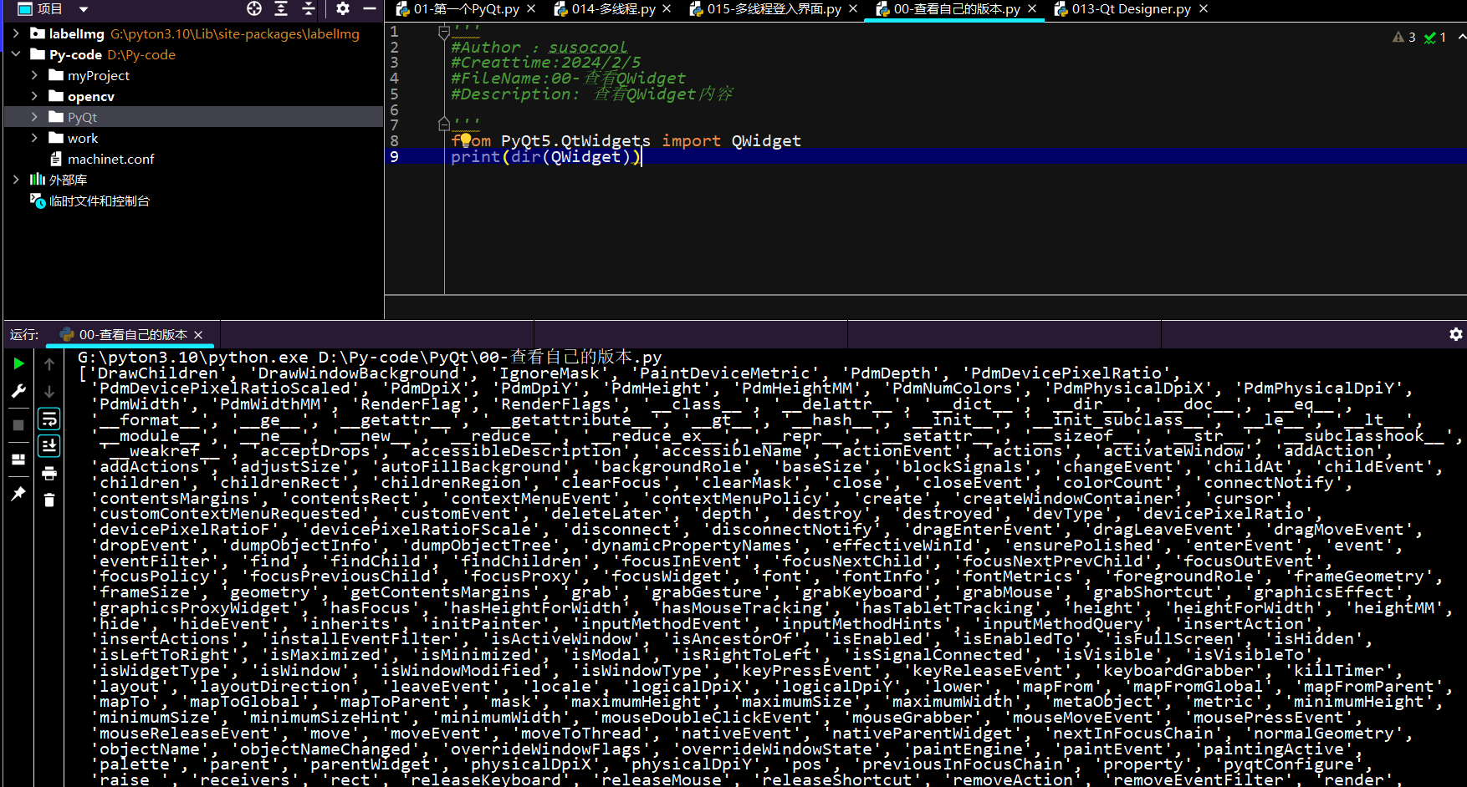Expand the myProject folder
Viewport: 1467px width, 787px height.
coord(34,75)
